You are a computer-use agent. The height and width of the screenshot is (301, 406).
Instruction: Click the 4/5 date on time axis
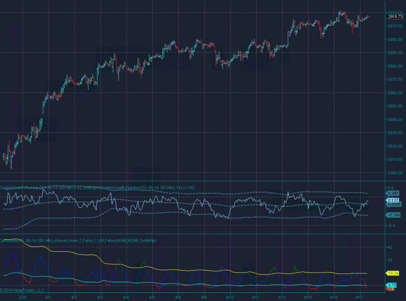pyautogui.click(x=152, y=298)
